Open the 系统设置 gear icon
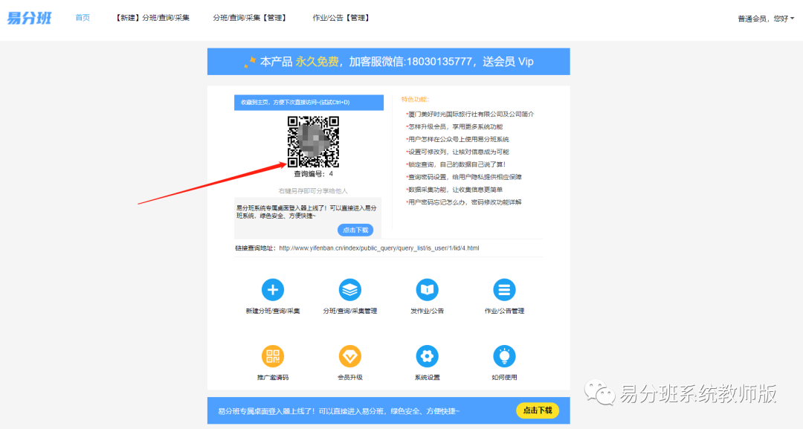Image resolution: width=803 pixels, height=429 pixels. [x=427, y=356]
